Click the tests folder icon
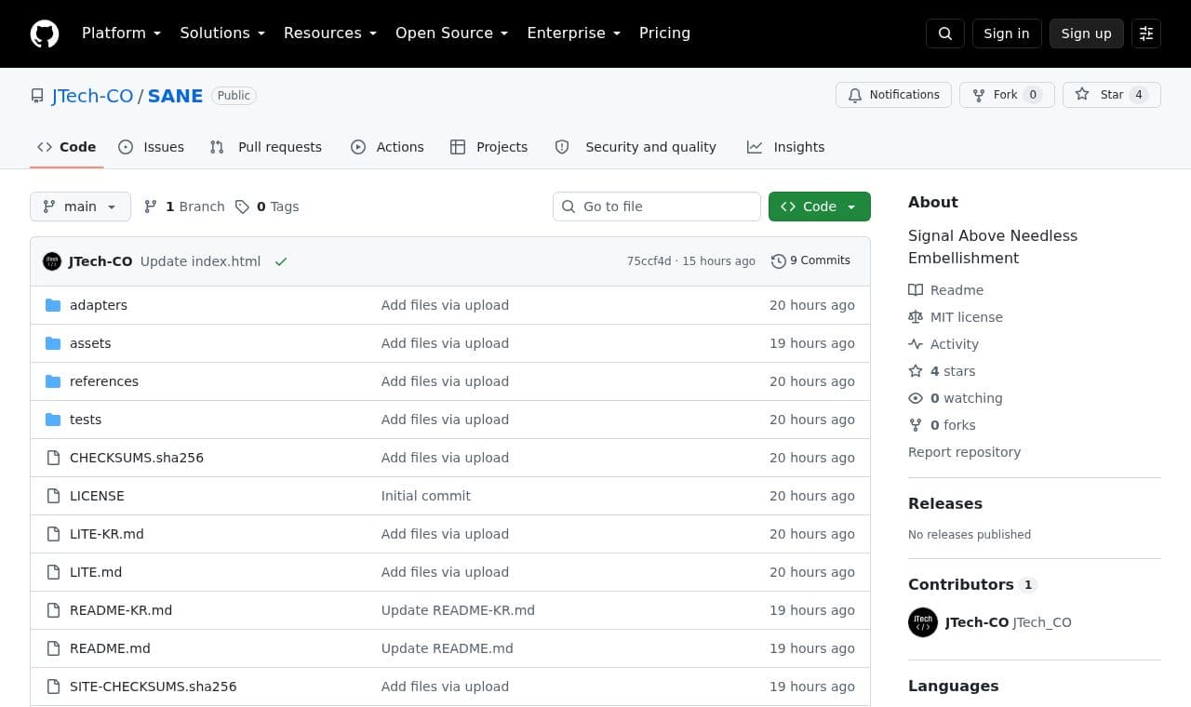 [53, 420]
